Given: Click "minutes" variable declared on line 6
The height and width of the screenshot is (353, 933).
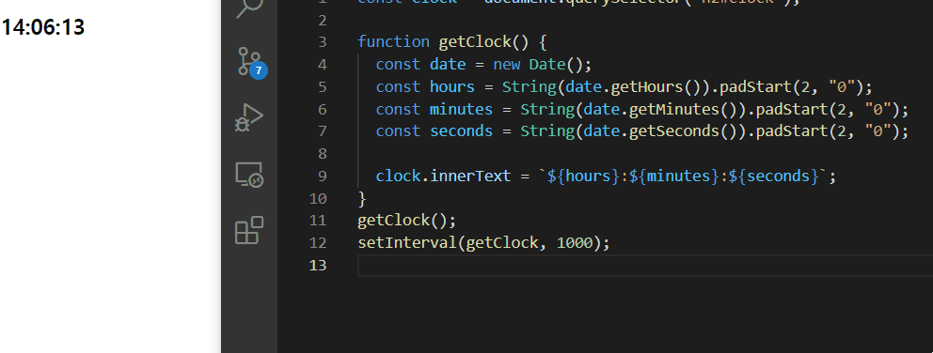Looking at the screenshot, I should [x=461, y=109].
